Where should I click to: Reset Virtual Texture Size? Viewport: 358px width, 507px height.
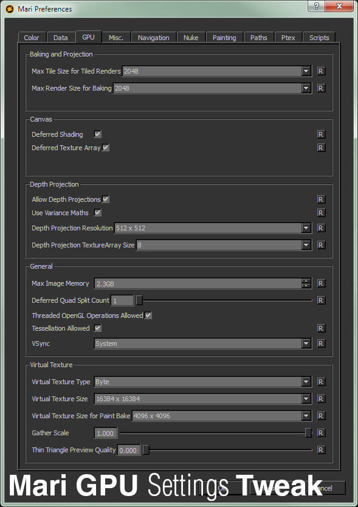(x=321, y=399)
